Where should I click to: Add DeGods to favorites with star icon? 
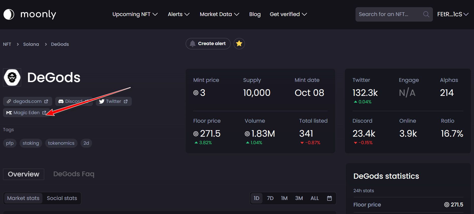coord(239,44)
